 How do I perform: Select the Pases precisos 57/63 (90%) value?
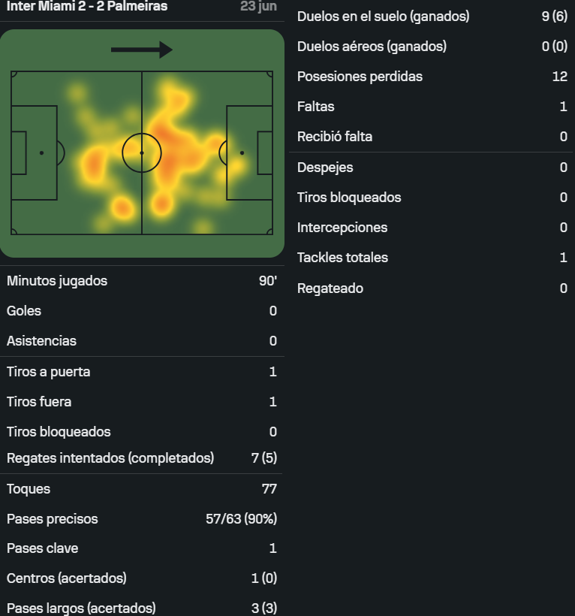[242, 519]
